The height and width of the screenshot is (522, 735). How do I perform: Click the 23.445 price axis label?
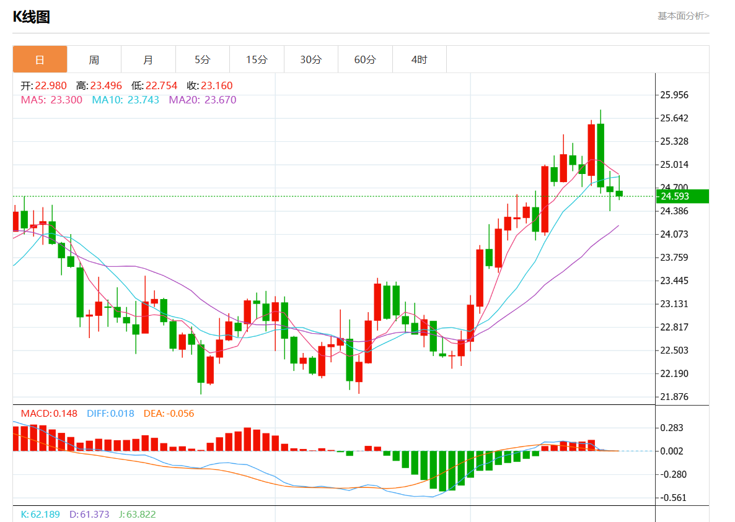click(x=674, y=281)
